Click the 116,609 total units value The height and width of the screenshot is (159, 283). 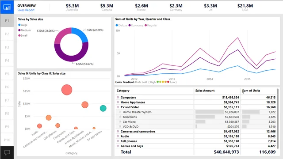click(267, 152)
